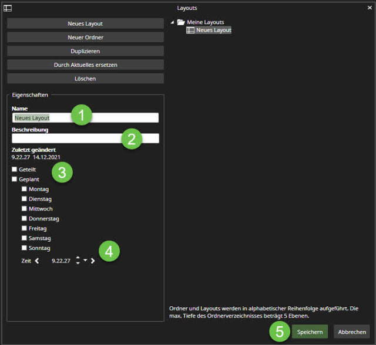Click the Löschen button
The image size is (376, 345).
coord(85,78)
